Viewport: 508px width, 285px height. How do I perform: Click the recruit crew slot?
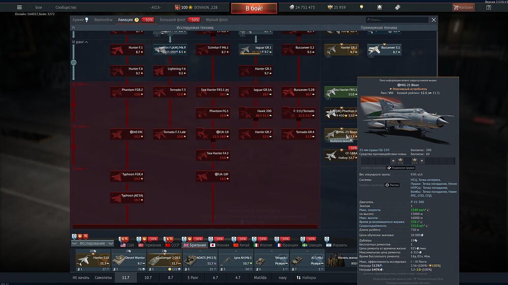341,260
